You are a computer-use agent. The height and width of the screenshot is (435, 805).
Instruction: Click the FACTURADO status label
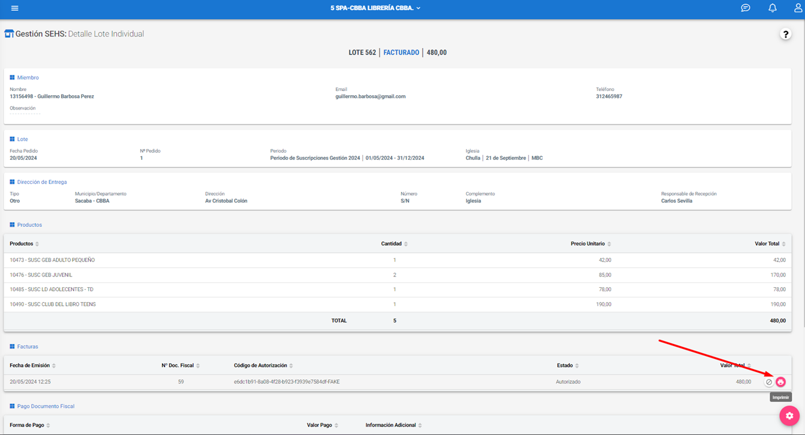coord(401,53)
